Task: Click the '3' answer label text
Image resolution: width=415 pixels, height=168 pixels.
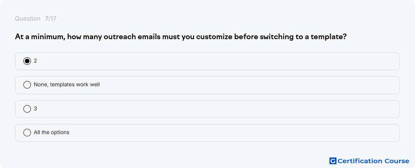Action: point(35,109)
